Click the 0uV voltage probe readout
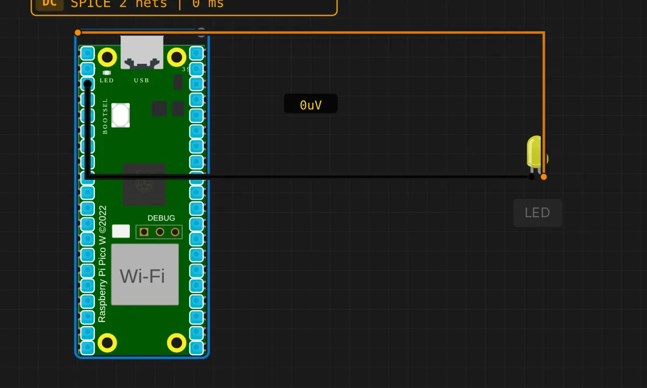The width and height of the screenshot is (647, 388). 311,105
